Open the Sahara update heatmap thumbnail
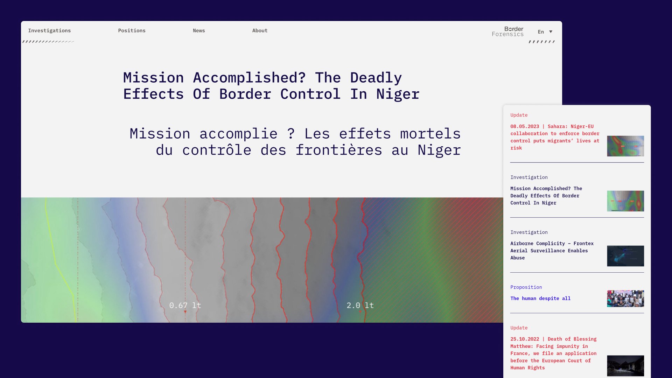672x378 pixels. click(x=625, y=146)
